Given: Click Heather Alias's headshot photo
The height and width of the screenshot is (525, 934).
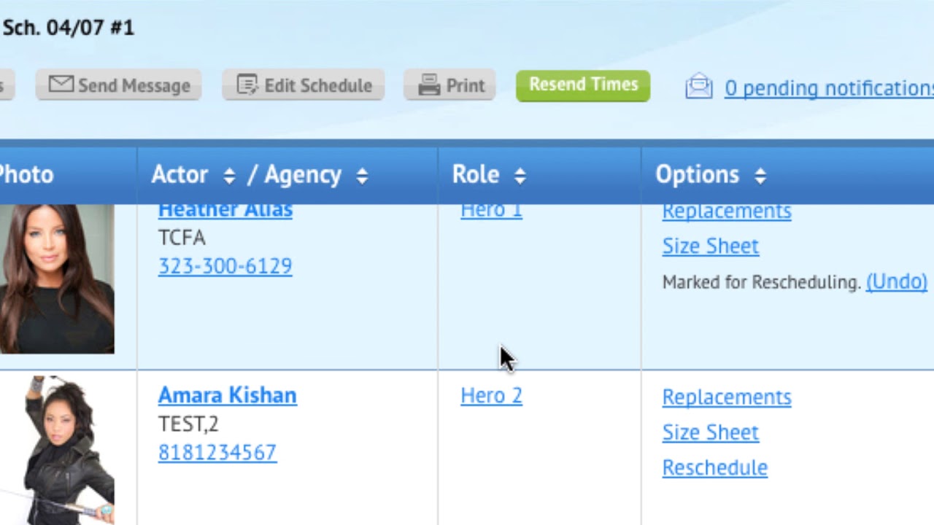Looking at the screenshot, I should point(57,279).
